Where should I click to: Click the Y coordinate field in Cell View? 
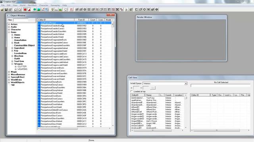(x=146, y=88)
